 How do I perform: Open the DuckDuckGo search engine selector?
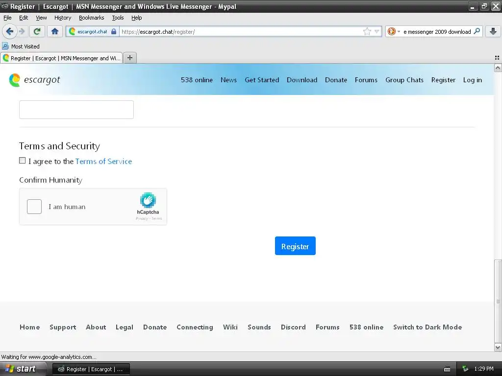(394, 31)
